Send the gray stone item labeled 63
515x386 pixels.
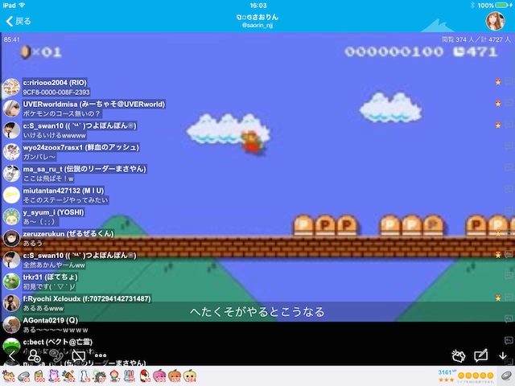pyautogui.click(x=23, y=376)
